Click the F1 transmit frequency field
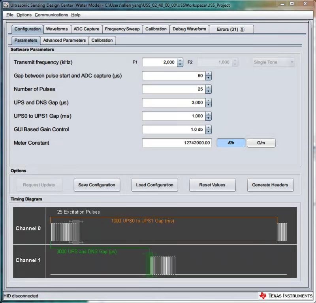 click(x=160, y=62)
